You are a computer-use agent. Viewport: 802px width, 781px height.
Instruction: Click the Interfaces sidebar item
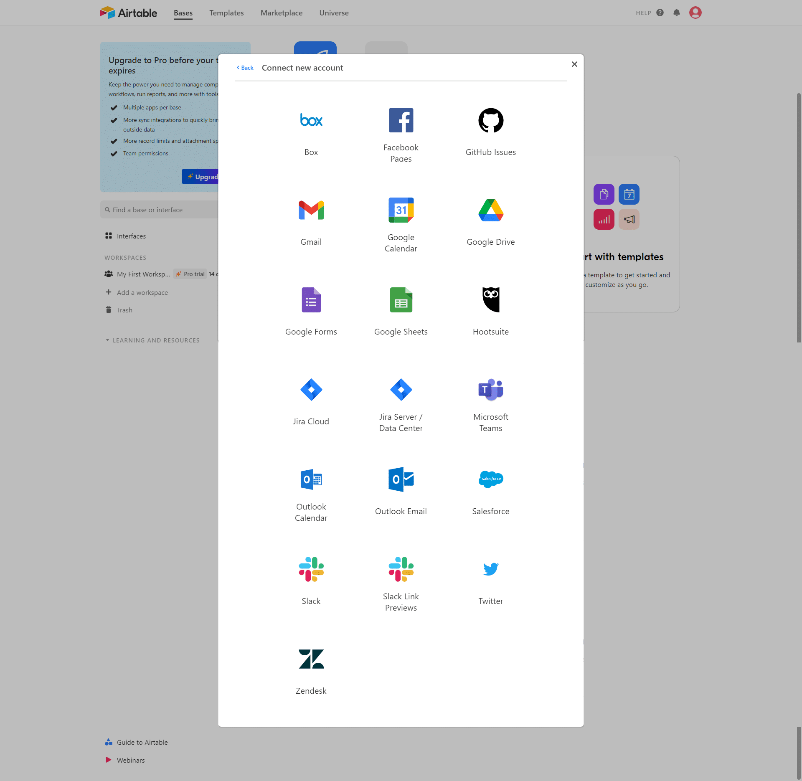(x=131, y=235)
